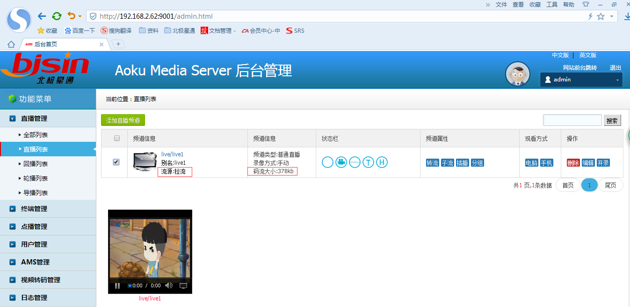Screen dimensions: 630x307
Task: Open the 北极星通 bookmarks folder
Action: [180, 31]
